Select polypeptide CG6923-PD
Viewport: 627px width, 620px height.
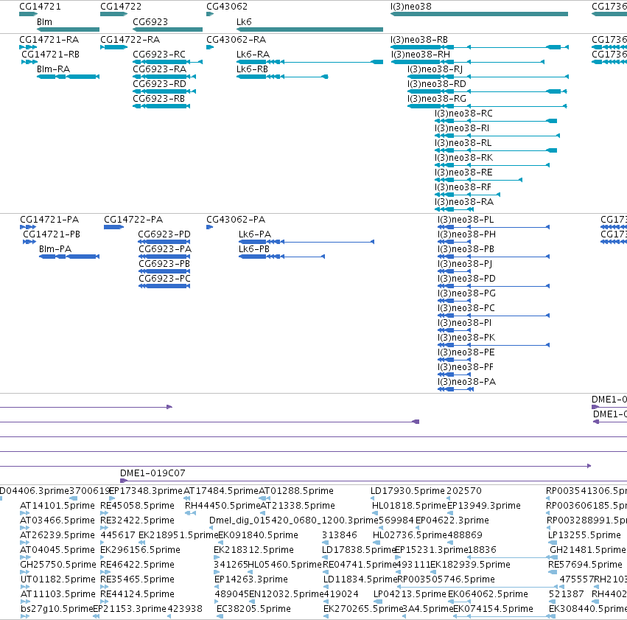164,234
